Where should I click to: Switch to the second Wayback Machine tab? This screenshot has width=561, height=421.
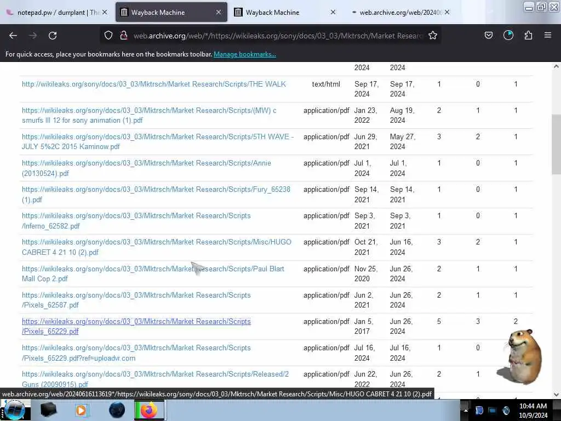pos(284,13)
